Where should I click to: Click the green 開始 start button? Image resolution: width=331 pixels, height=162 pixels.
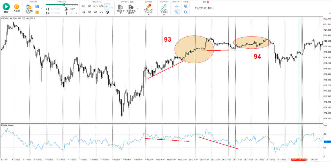[6, 7]
